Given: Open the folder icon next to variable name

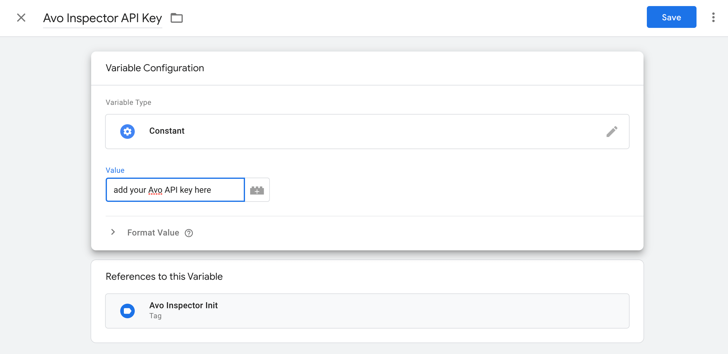Looking at the screenshot, I should (177, 18).
